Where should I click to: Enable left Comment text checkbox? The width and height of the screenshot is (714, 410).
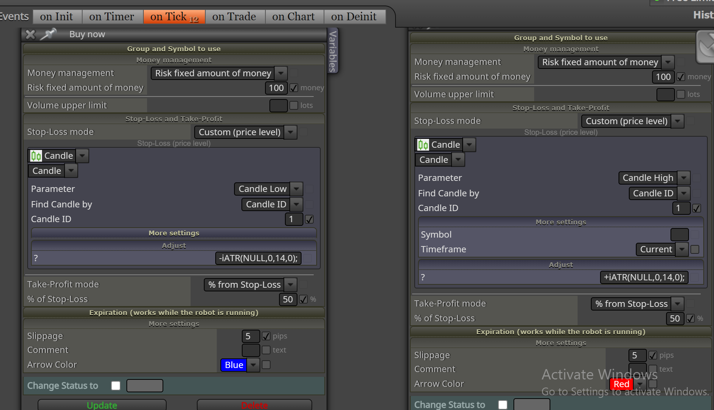pyautogui.click(x=266, y=350)
